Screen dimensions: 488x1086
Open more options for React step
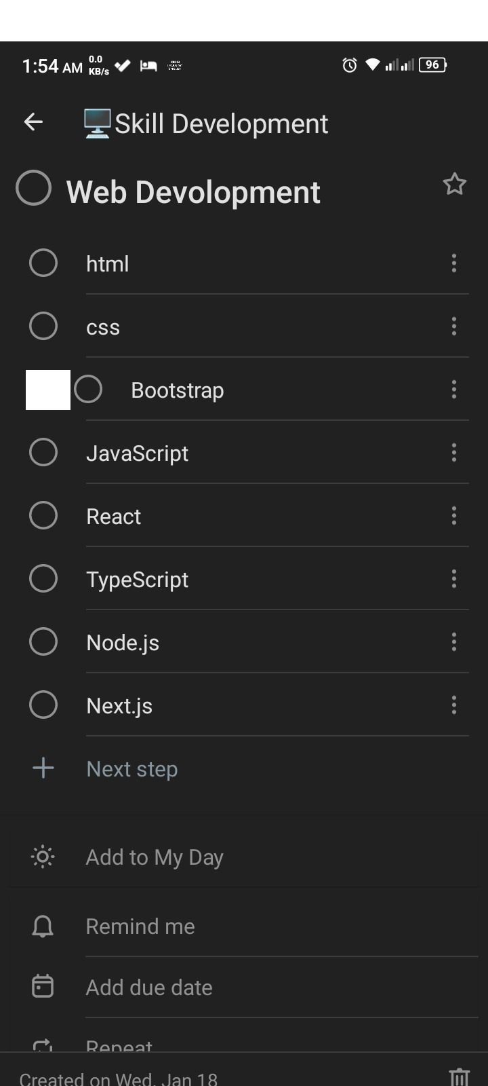pyautogui.click(x=454, y=516)
